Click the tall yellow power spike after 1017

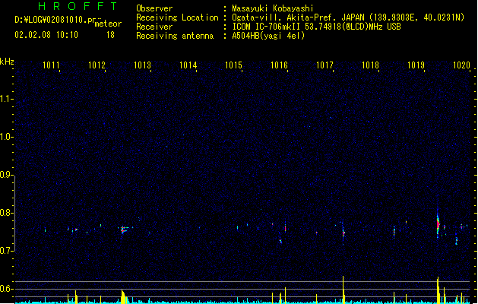tap(343, 289)
